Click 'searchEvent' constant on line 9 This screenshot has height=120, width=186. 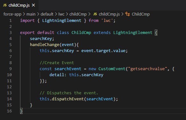pos(68,69)
